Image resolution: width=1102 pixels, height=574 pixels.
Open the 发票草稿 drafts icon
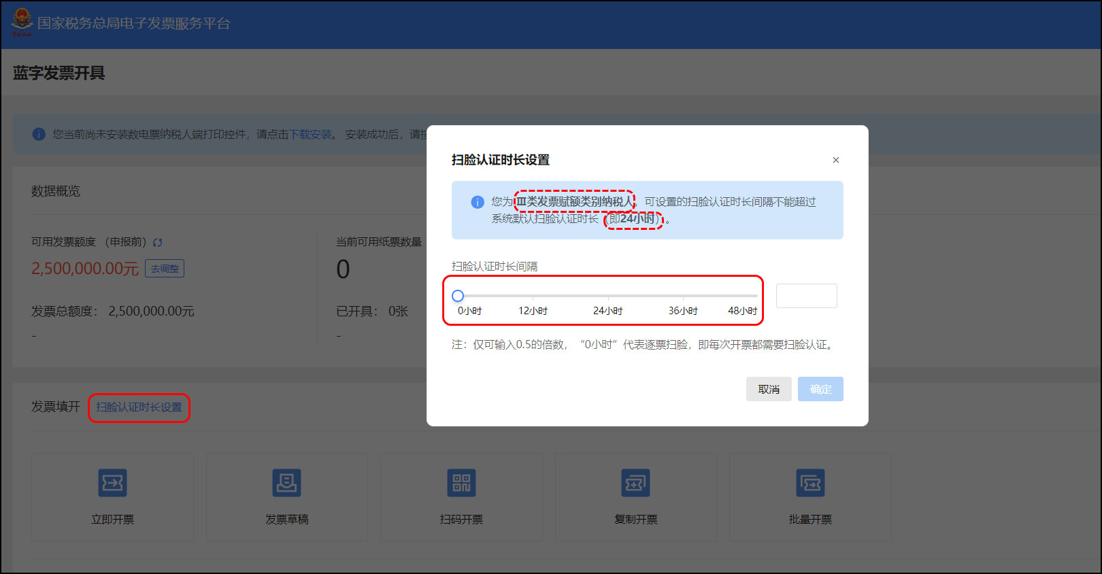point(286,483)
